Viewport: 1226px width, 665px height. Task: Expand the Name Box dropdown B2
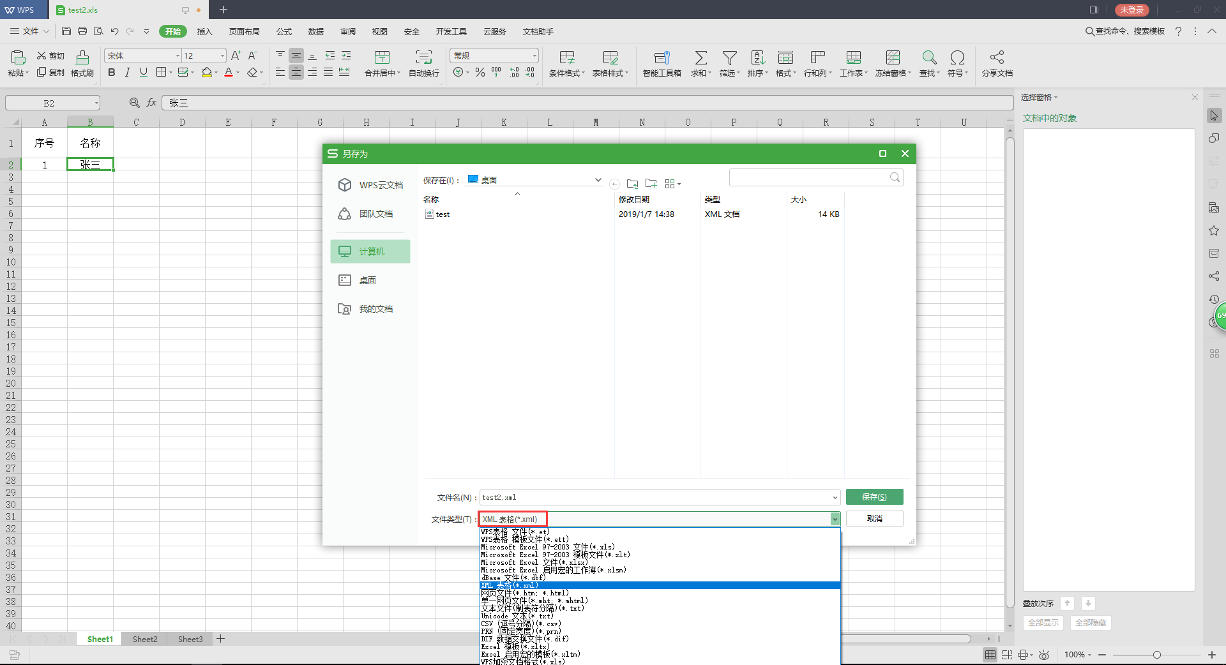[x=96, y=103]
